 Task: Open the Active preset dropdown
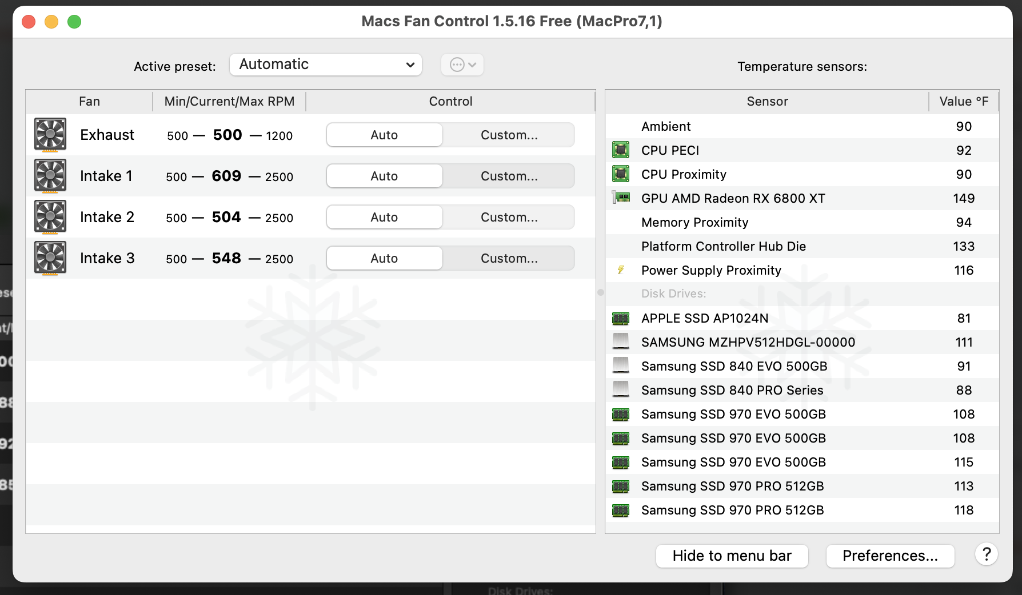tap(326, 65)
